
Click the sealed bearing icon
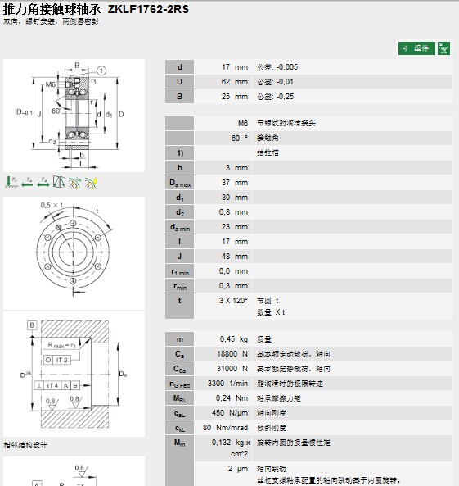click(x=75, y=182)
